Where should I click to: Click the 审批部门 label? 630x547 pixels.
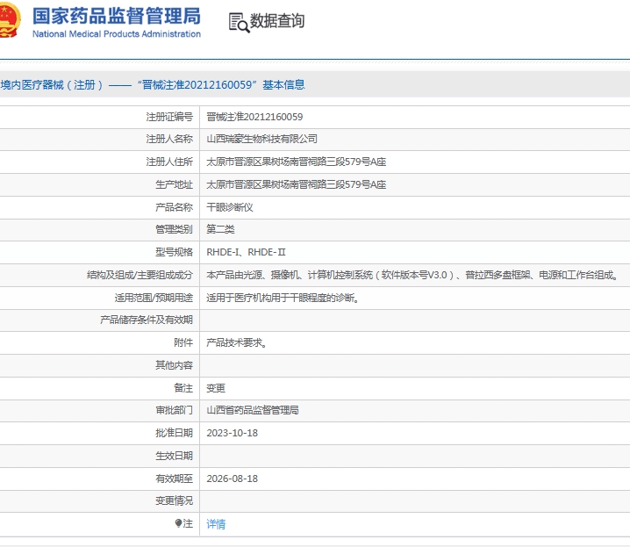pos(174,410)
